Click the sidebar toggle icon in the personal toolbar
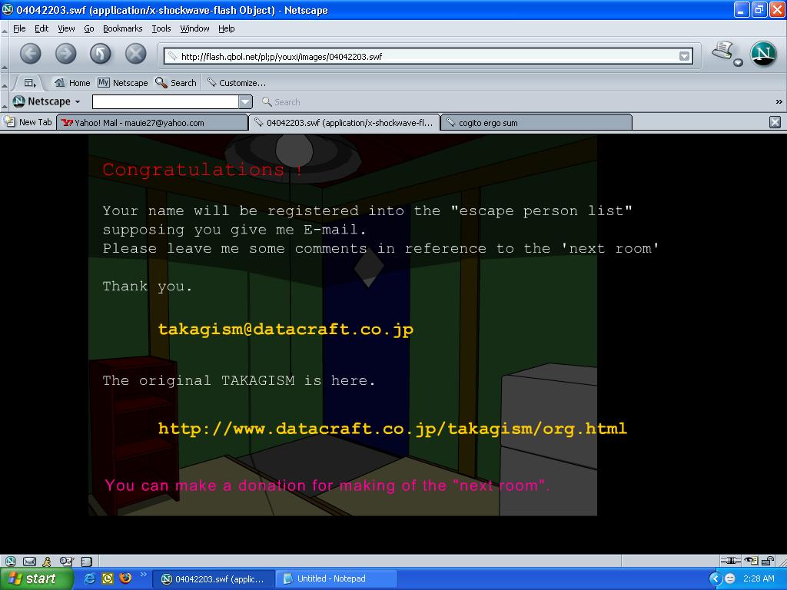 tap(30, 83)
